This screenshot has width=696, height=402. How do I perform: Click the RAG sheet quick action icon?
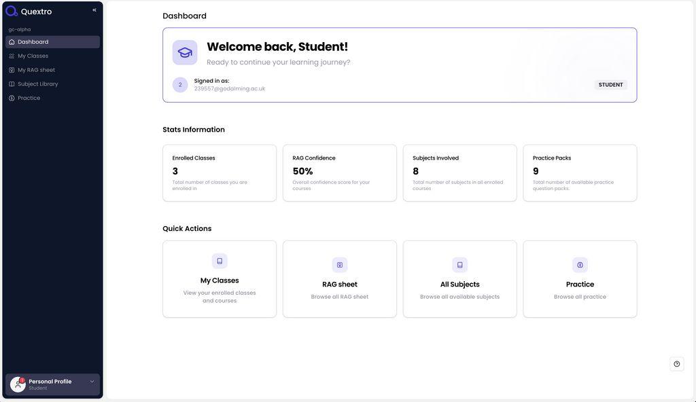[x=340, y=265]
